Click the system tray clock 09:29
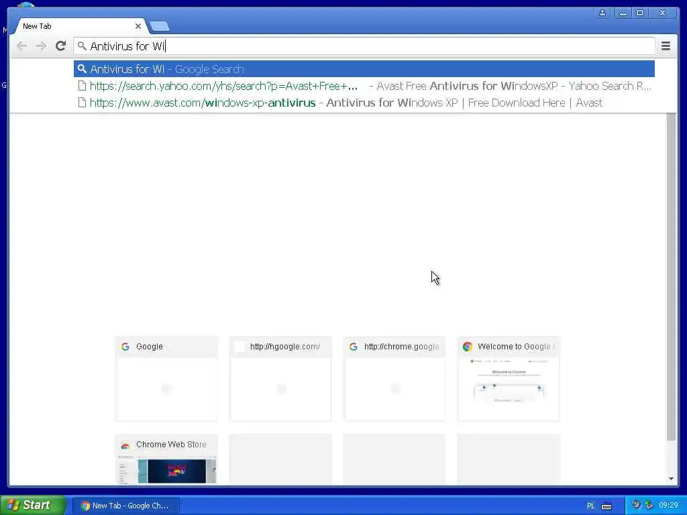This screenshot has height=515, width=687. [668, 506]
